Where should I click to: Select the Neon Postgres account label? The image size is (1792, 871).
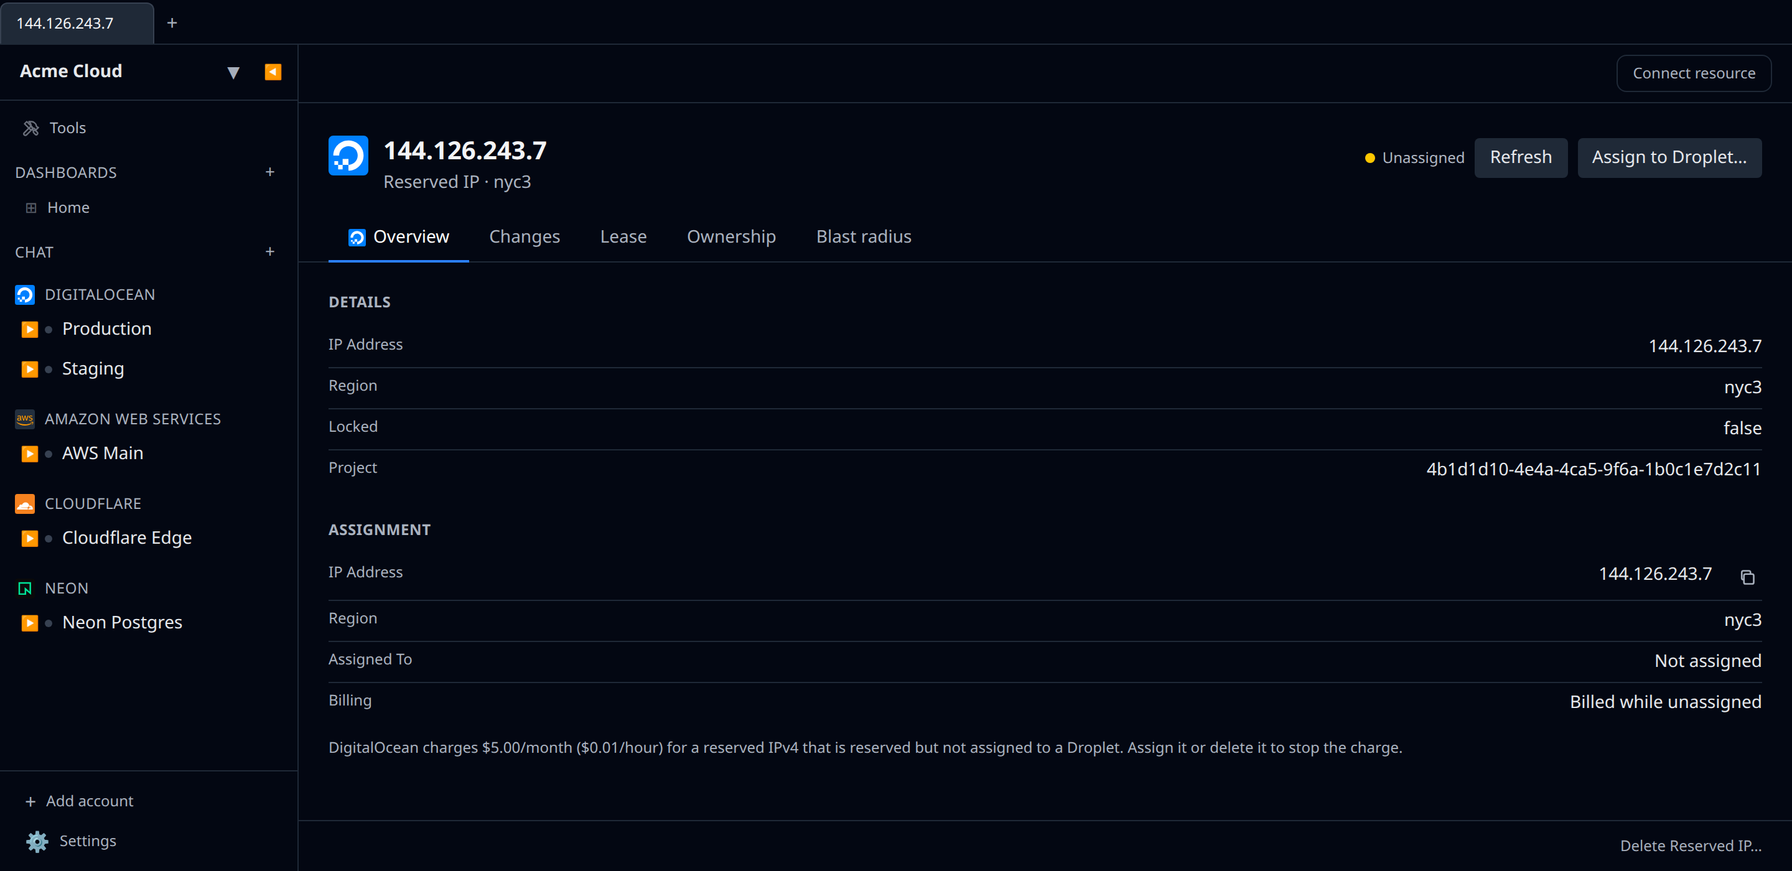tap(122, 623)
